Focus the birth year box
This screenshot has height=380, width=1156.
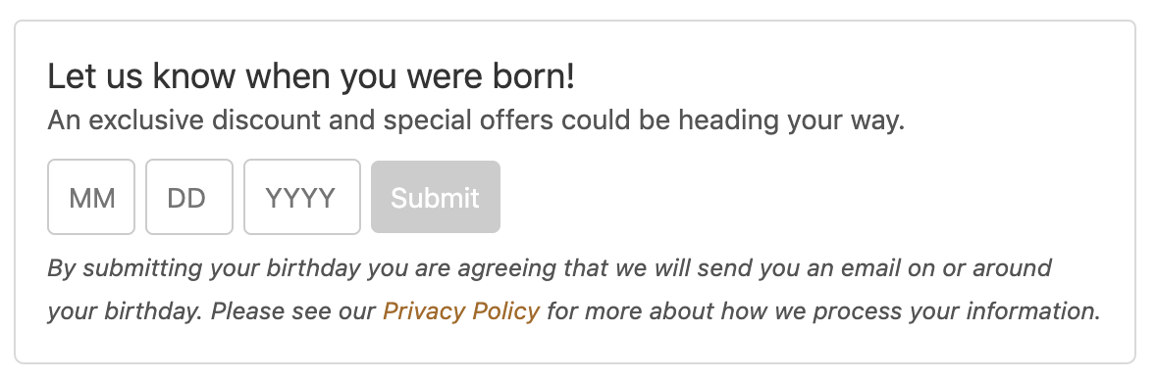pyautogui.click(x=302, y=198)
